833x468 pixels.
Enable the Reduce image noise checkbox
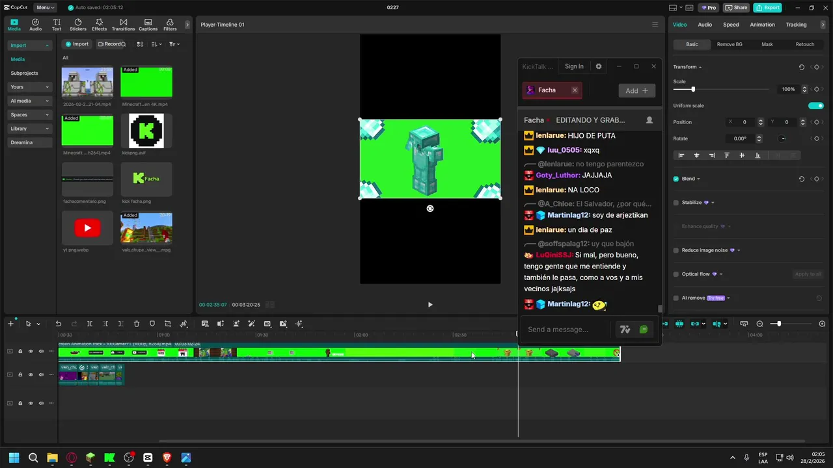[676, 250]
